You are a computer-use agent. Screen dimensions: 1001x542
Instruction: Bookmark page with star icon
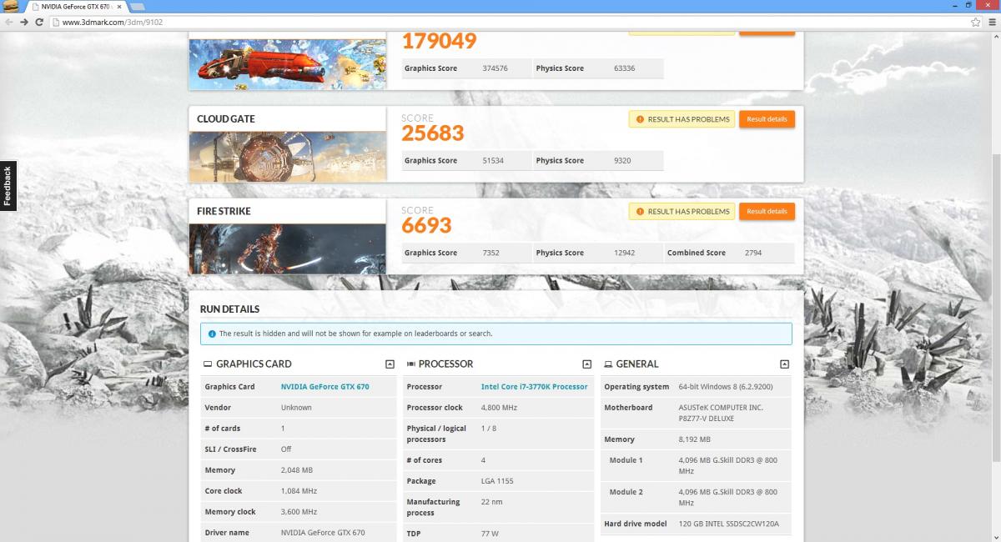[975, 22]
